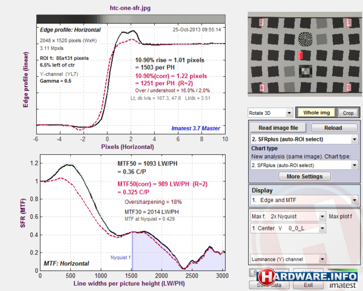
Task: Click the grayscale edge image strip above plot
Action: [131, 19]
